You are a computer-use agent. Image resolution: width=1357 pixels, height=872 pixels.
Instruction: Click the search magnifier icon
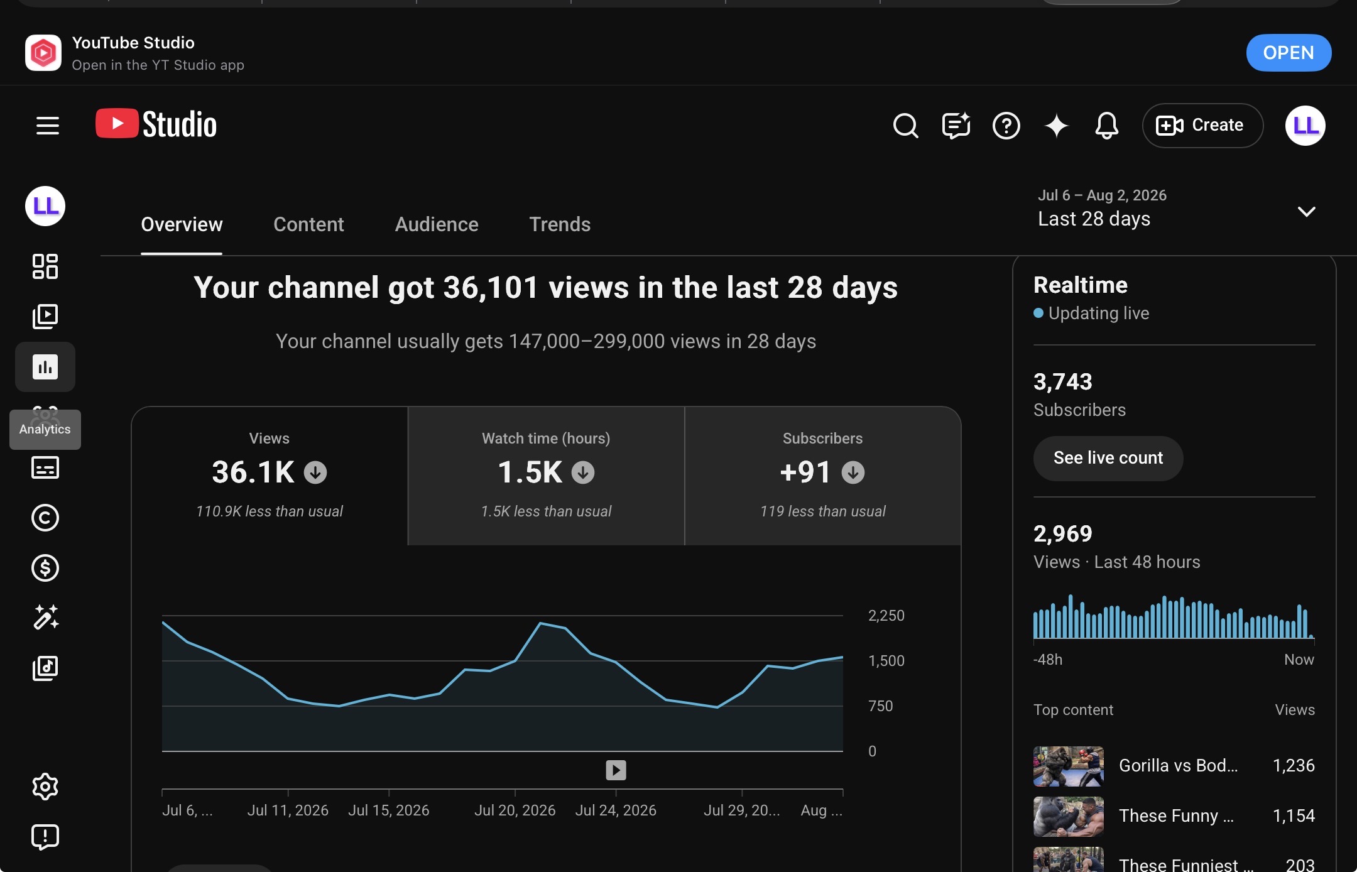tap(905, 126)
